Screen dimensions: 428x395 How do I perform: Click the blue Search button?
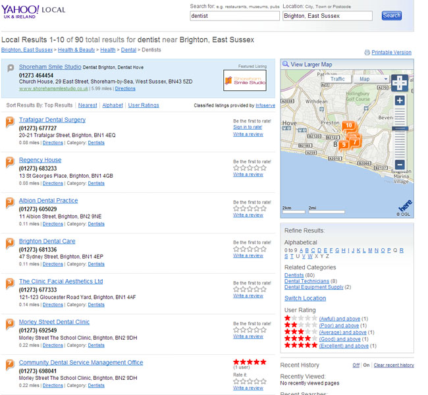pyautogui.click(x=391, y=16)
